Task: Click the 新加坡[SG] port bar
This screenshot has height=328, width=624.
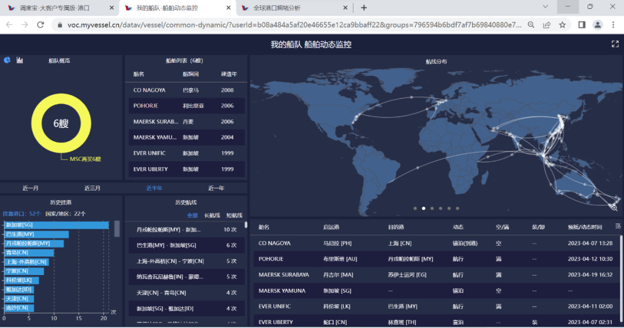Action: coord(56,225)
